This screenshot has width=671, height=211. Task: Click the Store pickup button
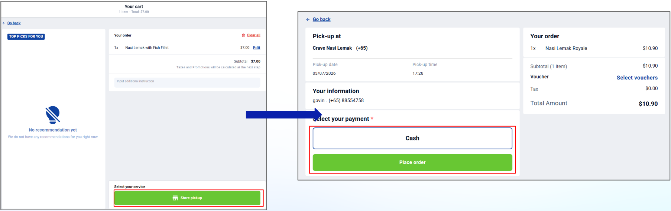tap(187, 198)
